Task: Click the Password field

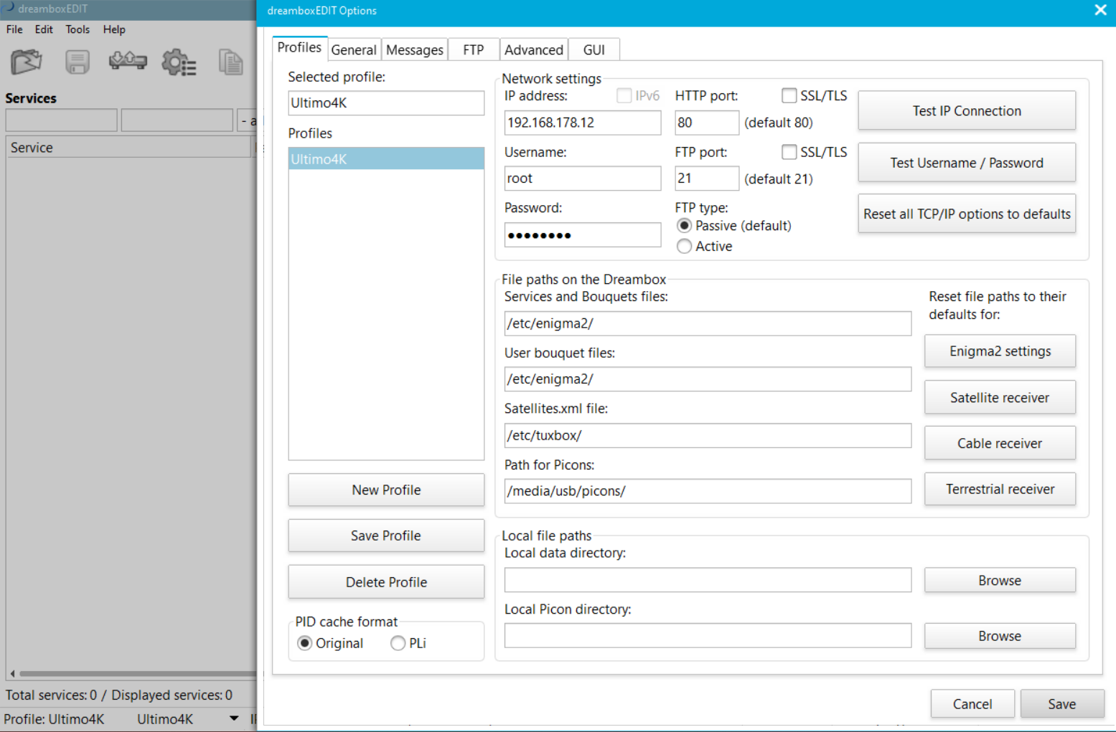Action: pyautogui.click(x=583, y=235)
